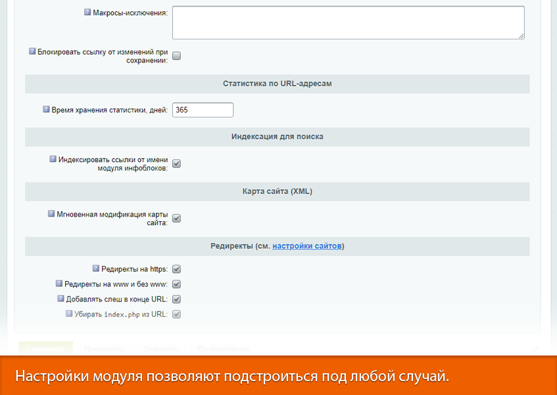This screenshot has height=395, width=557.
Task: Click inside the Макросы-исключения text area
Action: (x=347, y=22)
